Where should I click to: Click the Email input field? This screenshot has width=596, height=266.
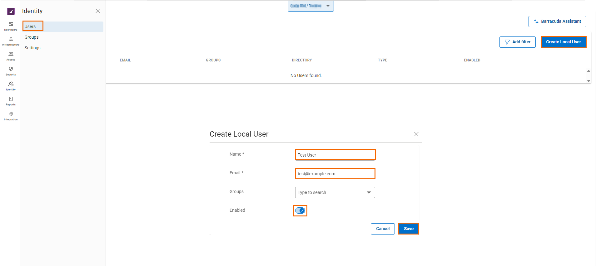click(335, 174)
